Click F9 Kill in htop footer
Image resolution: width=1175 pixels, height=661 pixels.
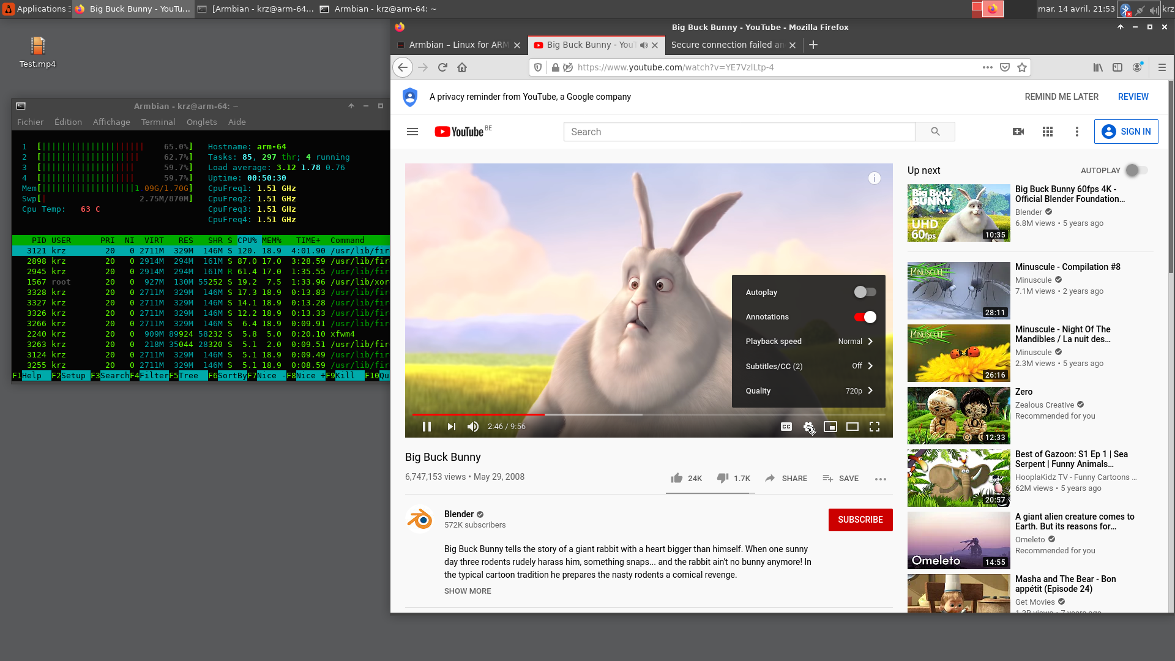340,376
